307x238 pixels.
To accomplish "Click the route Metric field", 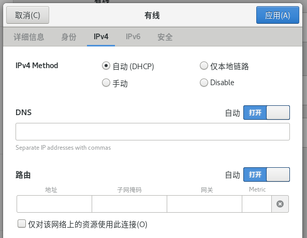I will point(257,204).
